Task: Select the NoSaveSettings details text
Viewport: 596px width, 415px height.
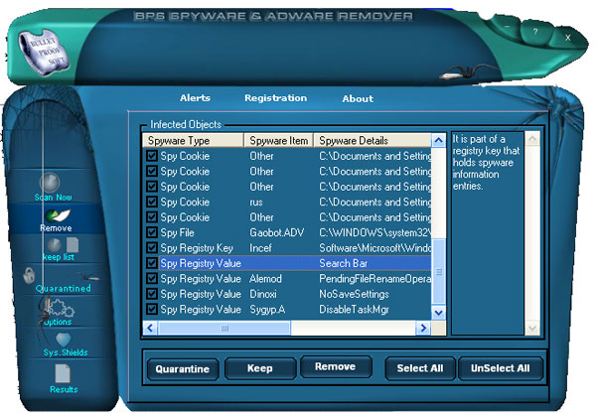Action: point(354,294)
